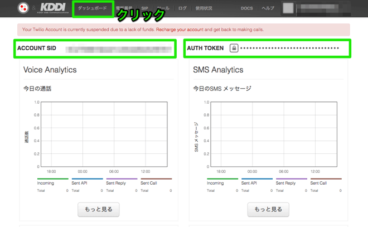Open the blurred account name dropdown
The image size is (368, 227).
click(323, 8)
